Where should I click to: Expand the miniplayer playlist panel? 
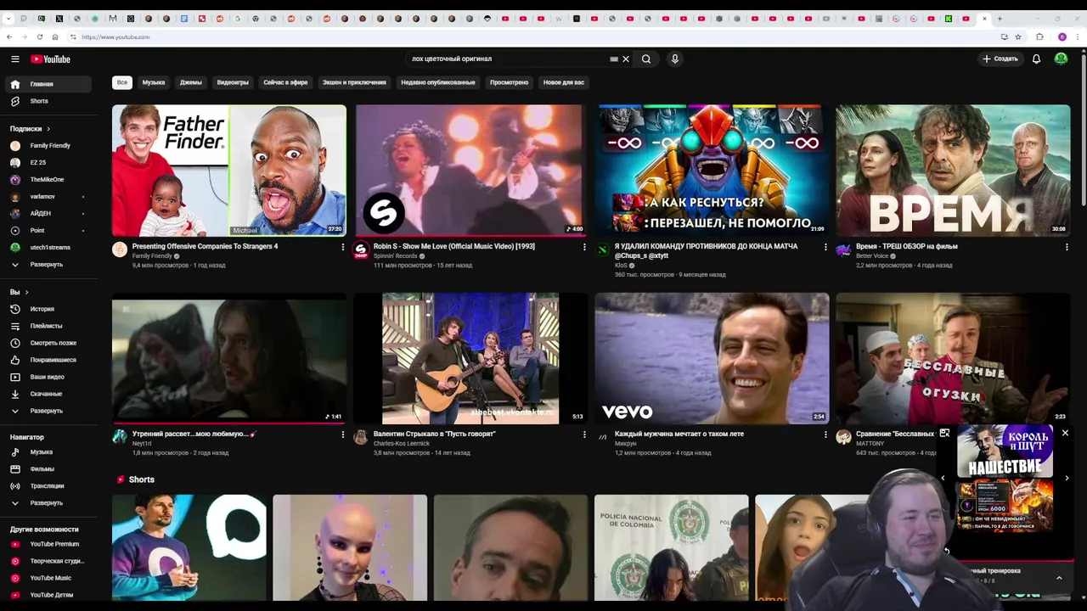pyautogui.click(x=1059, y=578)
